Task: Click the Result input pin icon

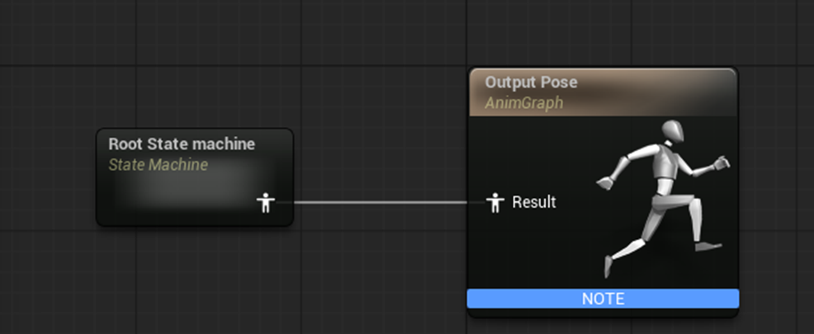Action: point(495,202)
